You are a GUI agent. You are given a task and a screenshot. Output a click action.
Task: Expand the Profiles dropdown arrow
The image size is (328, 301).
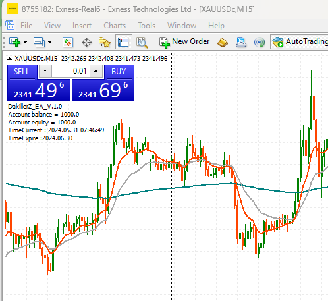(x=50, y=42)
